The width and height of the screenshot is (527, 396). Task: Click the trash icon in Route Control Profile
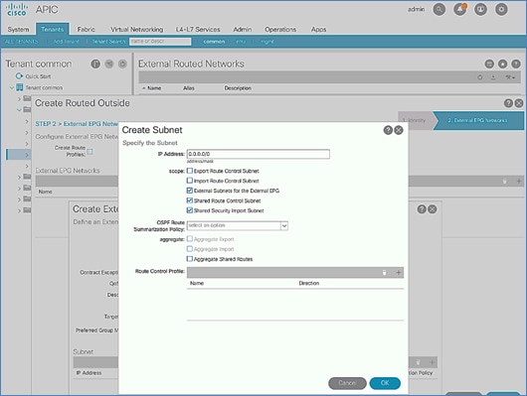click(385, 273)
